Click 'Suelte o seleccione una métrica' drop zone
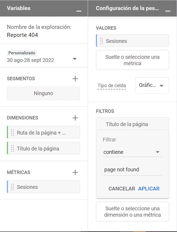This screenshot has height=232, width=177. click(132, 60)
